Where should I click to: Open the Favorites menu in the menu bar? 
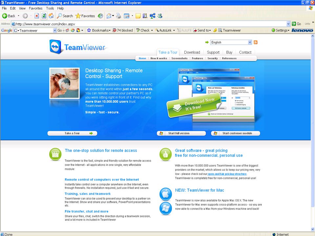pyautogui.click(x=35, y=8)
